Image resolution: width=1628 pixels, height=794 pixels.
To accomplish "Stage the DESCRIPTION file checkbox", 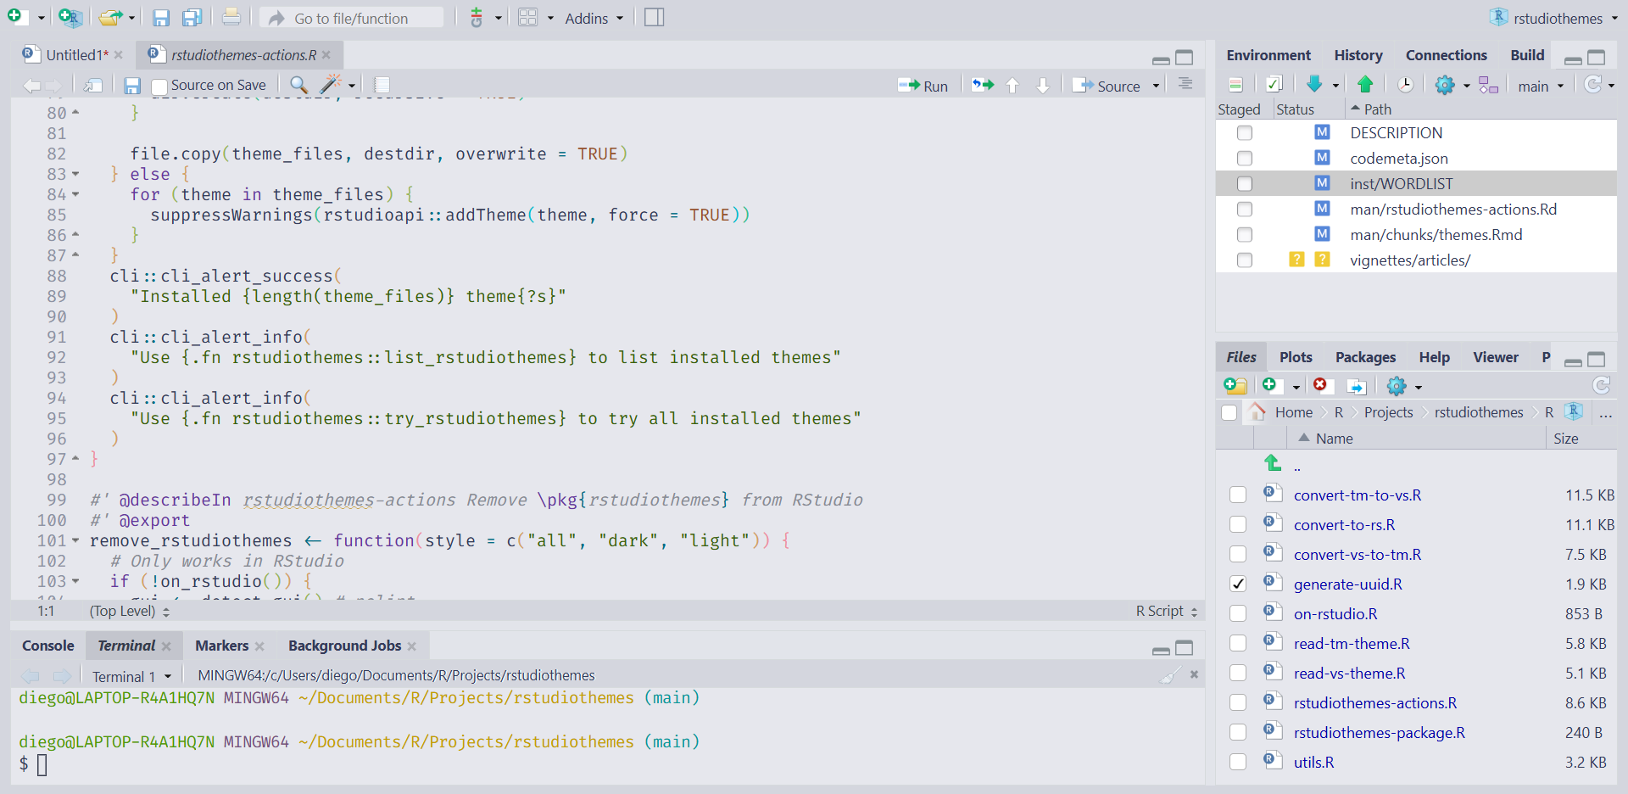I will 1245,133.
